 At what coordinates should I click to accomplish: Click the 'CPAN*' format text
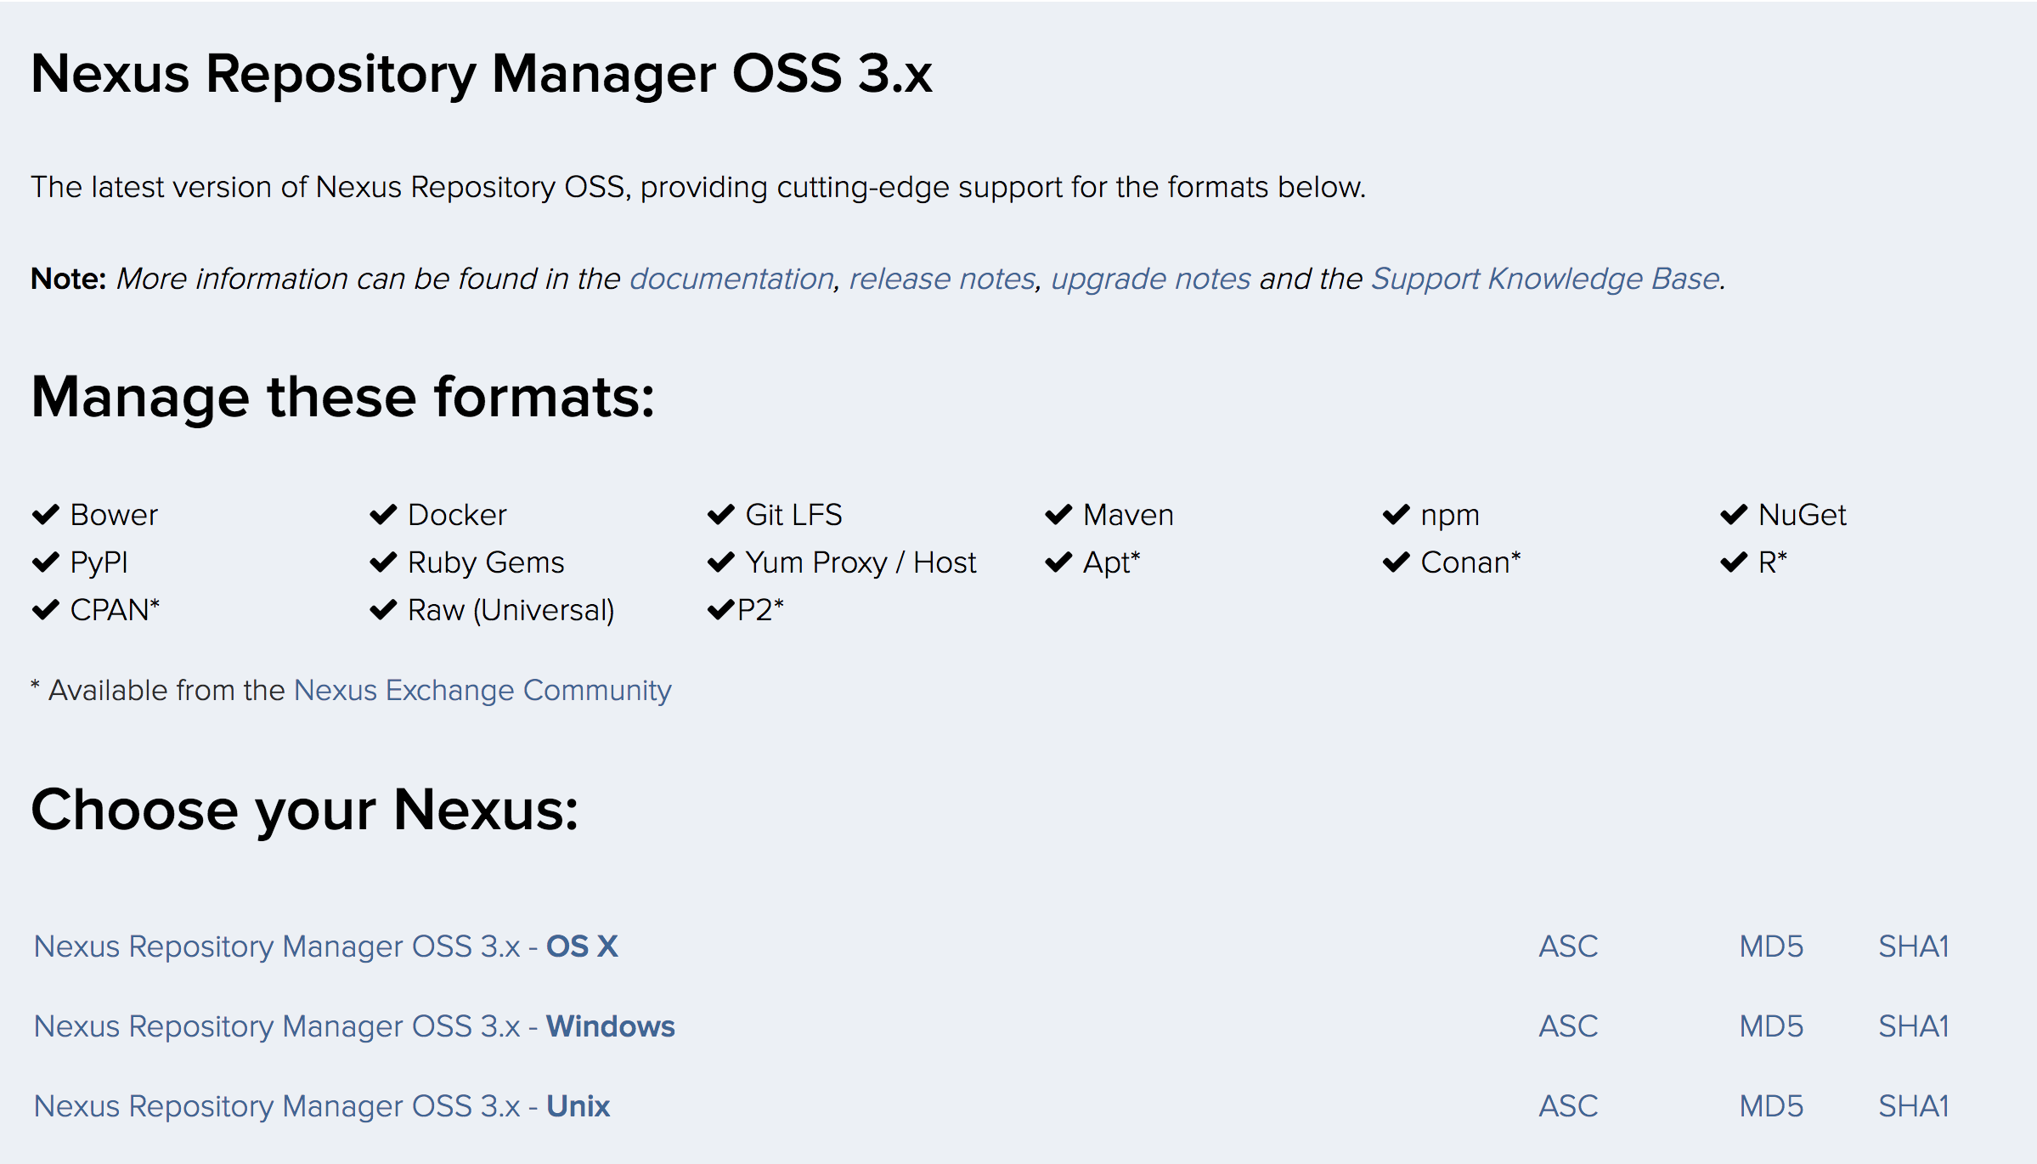(115, 610)
